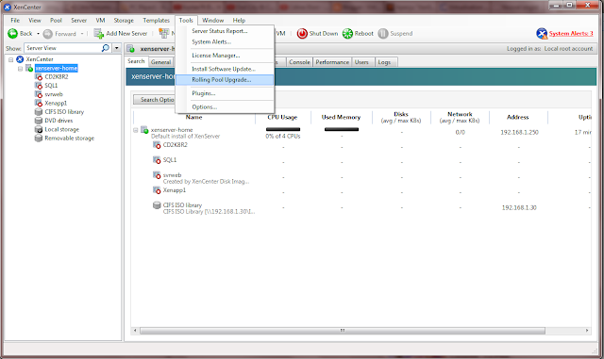Viewport: 604px width, 359px height.
Task: Click the svrweb icon in results list
Action: pyautogui.click(x=157, y=175)
